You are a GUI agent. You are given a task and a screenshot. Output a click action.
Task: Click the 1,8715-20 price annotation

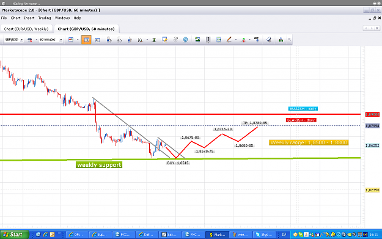(x=223, y=129)
